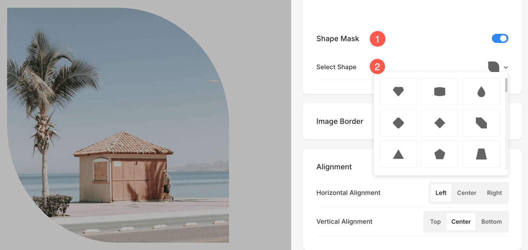Set horizontal alignment to Left

click(441, 193)
